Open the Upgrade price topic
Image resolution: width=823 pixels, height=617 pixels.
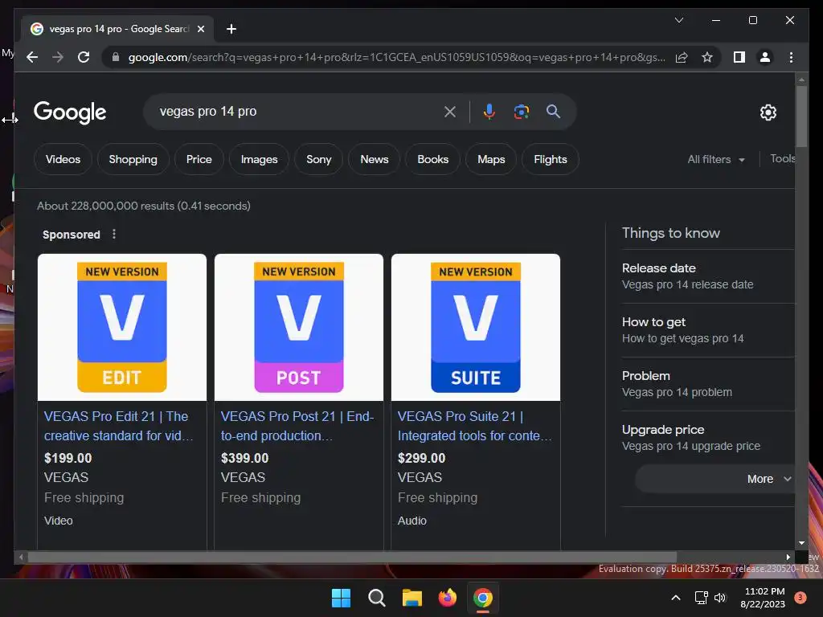[x=707, y=438]
